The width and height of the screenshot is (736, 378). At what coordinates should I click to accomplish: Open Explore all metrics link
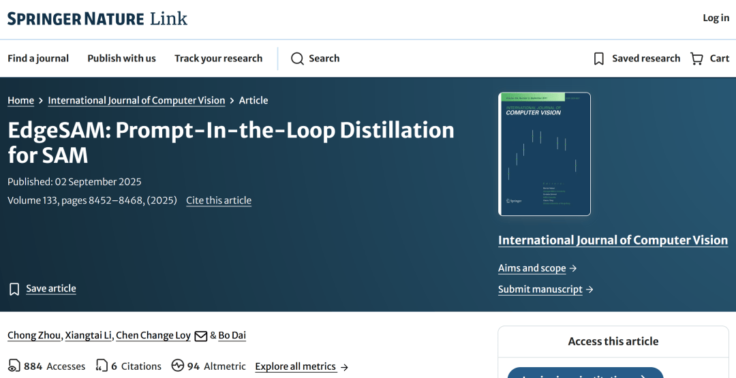tap(296, 366)
